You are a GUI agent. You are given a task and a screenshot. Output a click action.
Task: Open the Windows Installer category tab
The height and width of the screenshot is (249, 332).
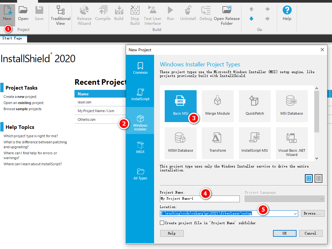(140, 120)
